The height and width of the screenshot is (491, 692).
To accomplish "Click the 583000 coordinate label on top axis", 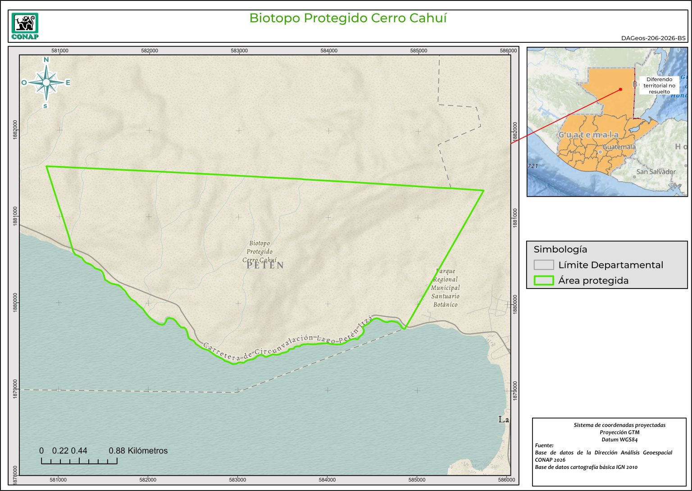I will pyautogui.click(x=239, y=51).
